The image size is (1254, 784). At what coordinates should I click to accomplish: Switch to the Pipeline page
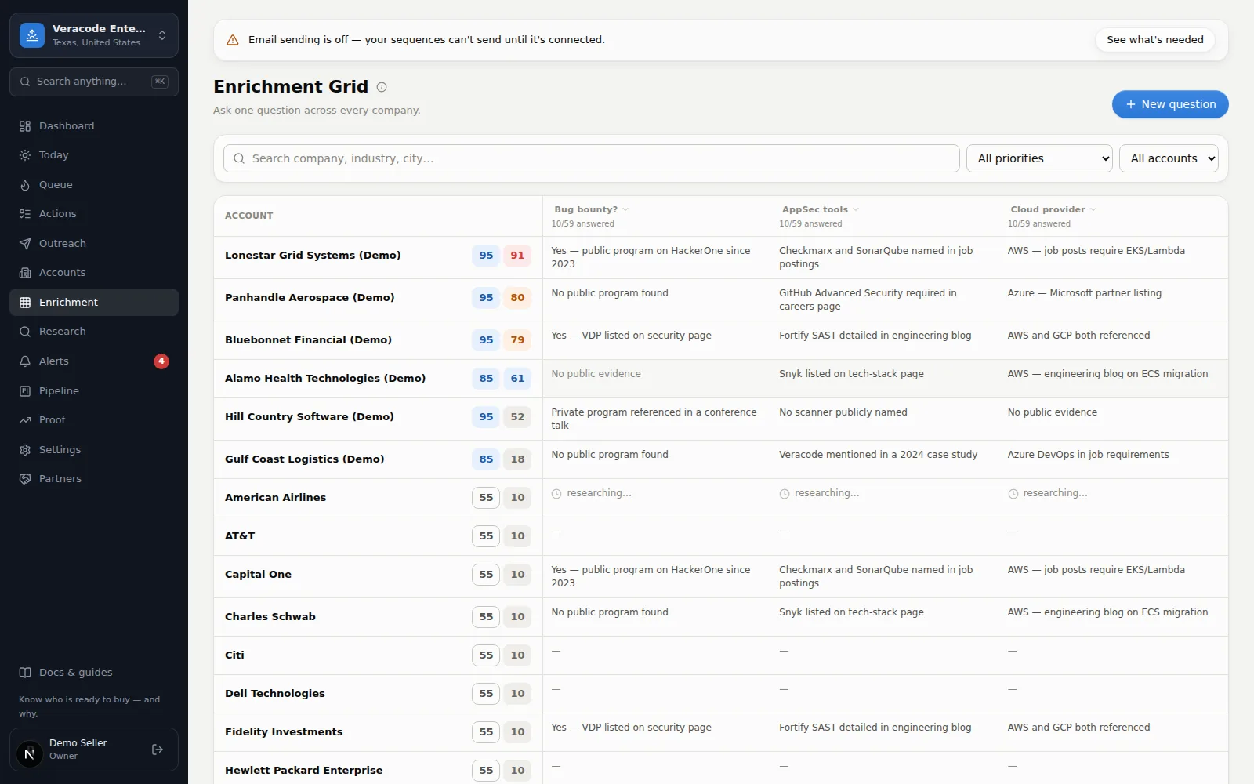pos(94,391)
